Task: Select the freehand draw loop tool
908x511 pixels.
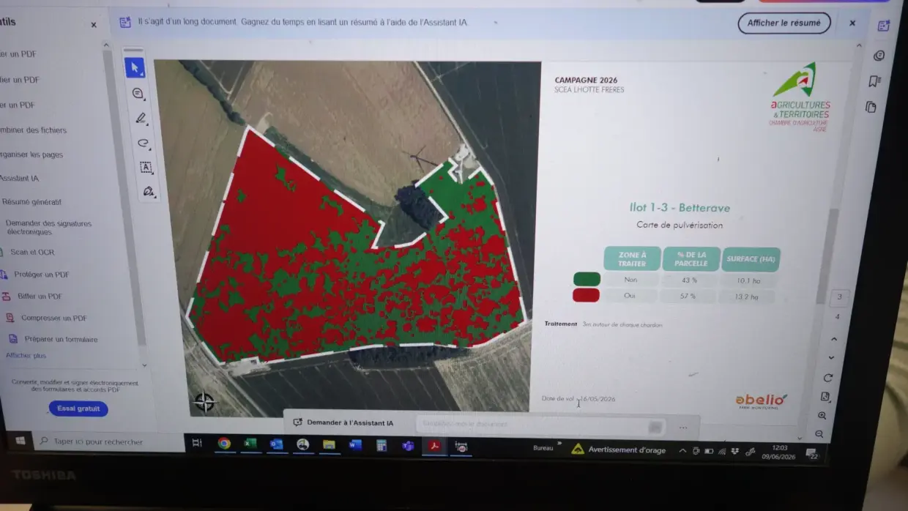Action: (x=144, y=143)
